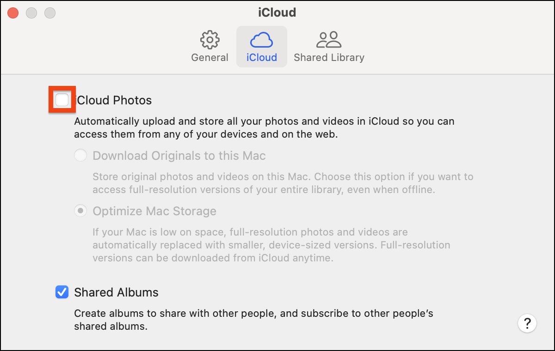
Task: Close the iCloud settings window
Action: click(13, 13)
